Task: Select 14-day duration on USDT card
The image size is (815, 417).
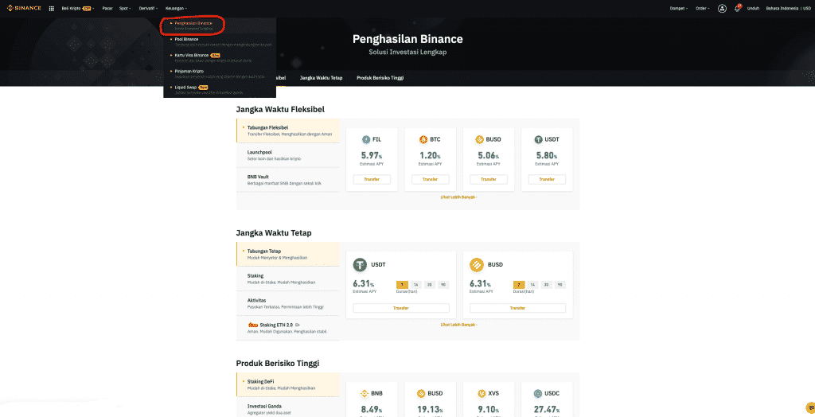Action: coord(415,284)
